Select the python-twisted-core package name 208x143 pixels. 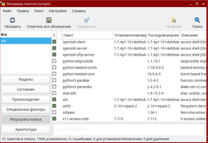(x=79, y=74)
